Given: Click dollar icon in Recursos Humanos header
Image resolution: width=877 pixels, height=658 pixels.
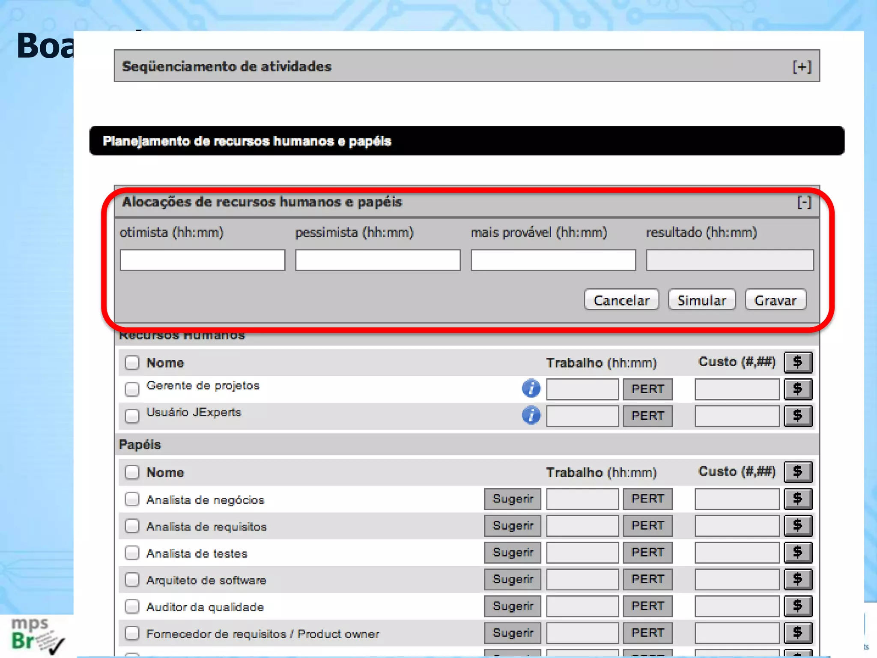Looking at the screenshot, I should coord(798,362).
